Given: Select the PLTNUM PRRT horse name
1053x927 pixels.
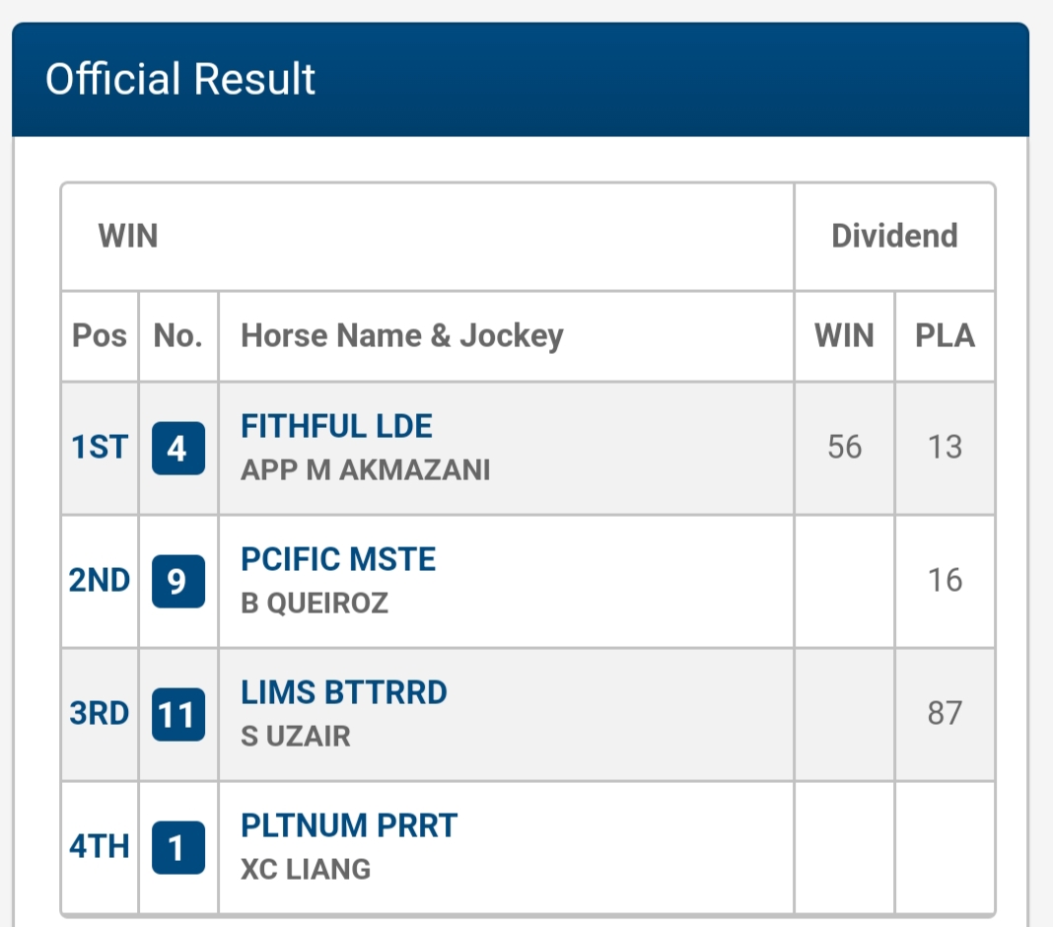Looking at the screenshot, I should point(349,825).
